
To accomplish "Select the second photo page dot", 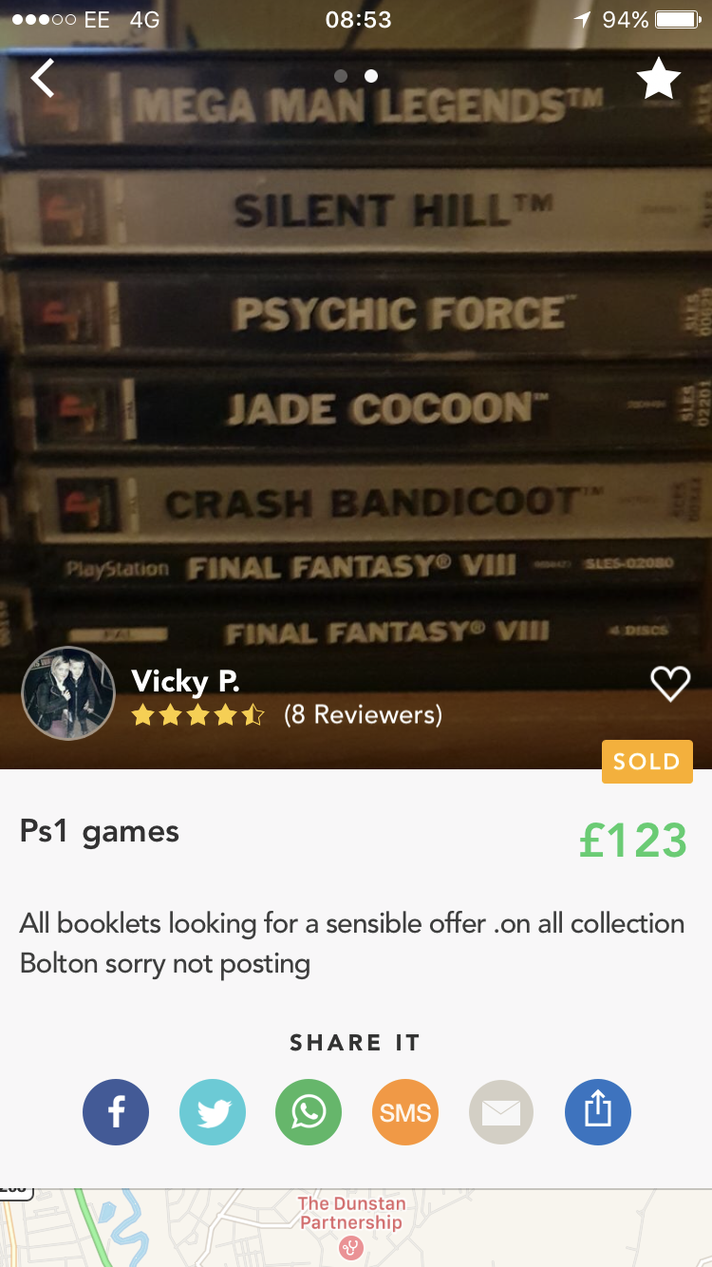I will tap(371, 76).
